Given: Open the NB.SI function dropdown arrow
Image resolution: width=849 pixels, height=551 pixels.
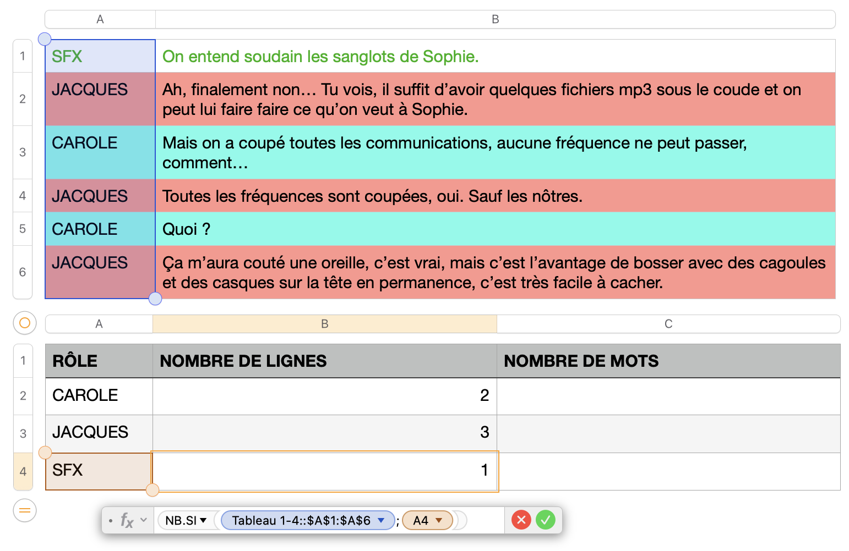Looking at the screenshot, I should [x=203, y=520].
